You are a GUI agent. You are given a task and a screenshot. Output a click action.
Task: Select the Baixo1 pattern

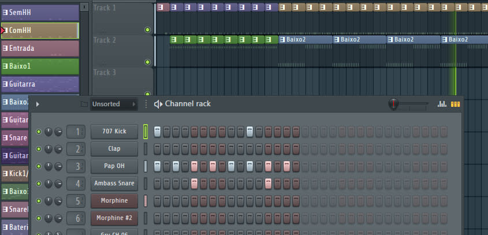tap(40, 66)
